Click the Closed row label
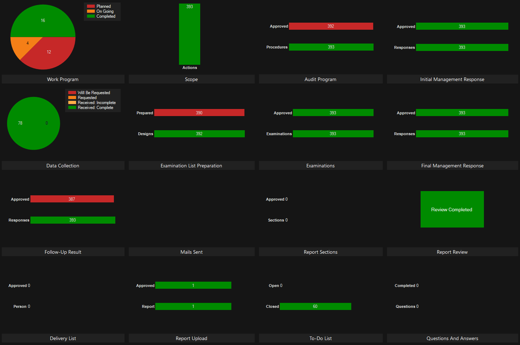Image resolution: width=520 pixels, height=345 pixels. coord(272,306)
